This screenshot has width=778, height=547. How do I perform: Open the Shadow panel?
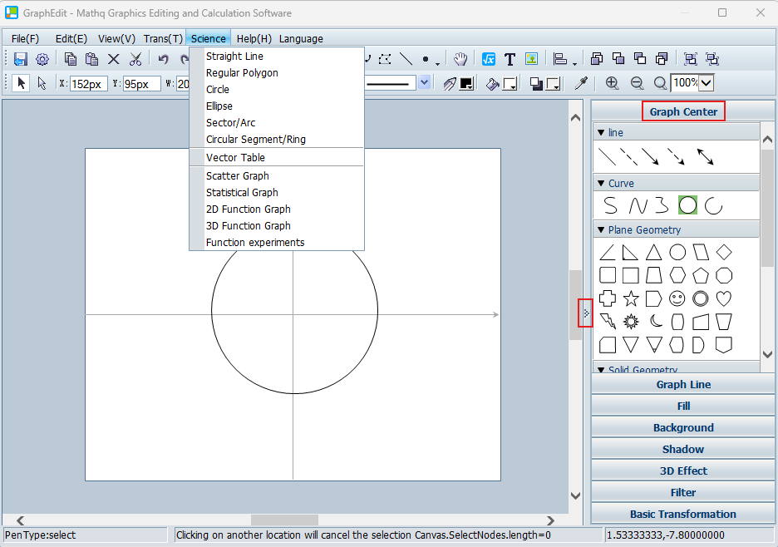coord(682,449)
